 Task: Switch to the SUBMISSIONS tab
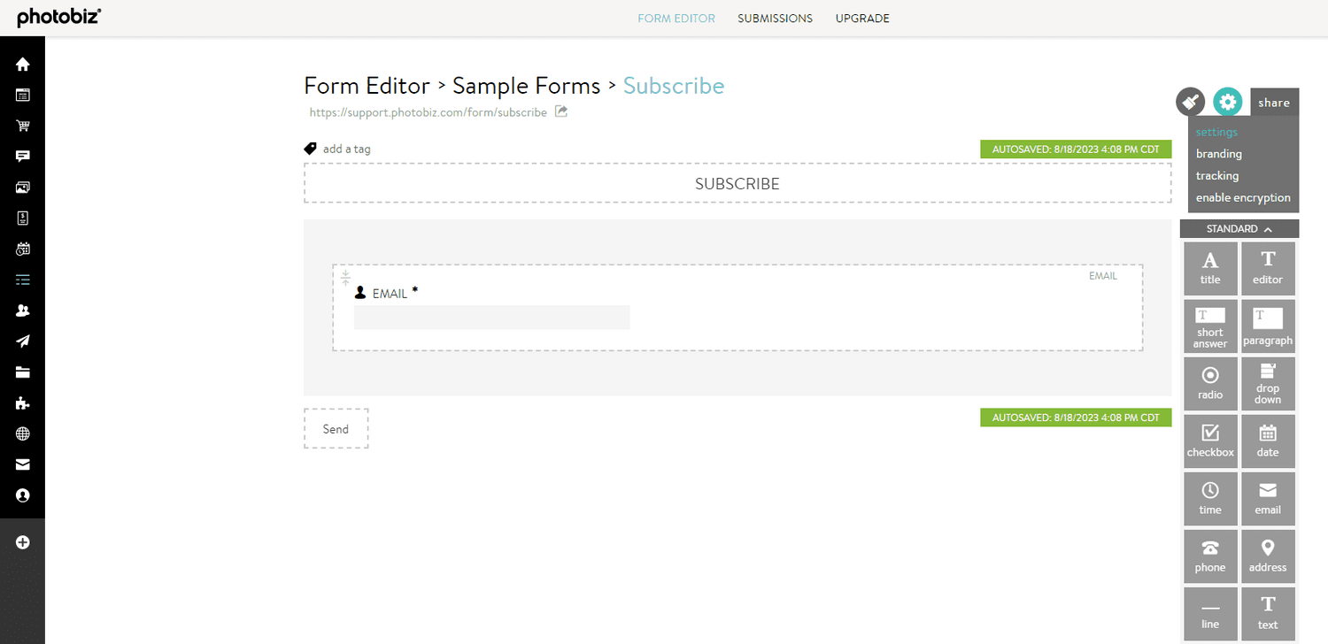point(775,19)
